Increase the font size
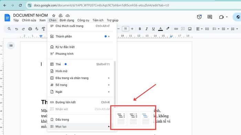This screenshot has width=241, height=135. (x=132, y=29)
